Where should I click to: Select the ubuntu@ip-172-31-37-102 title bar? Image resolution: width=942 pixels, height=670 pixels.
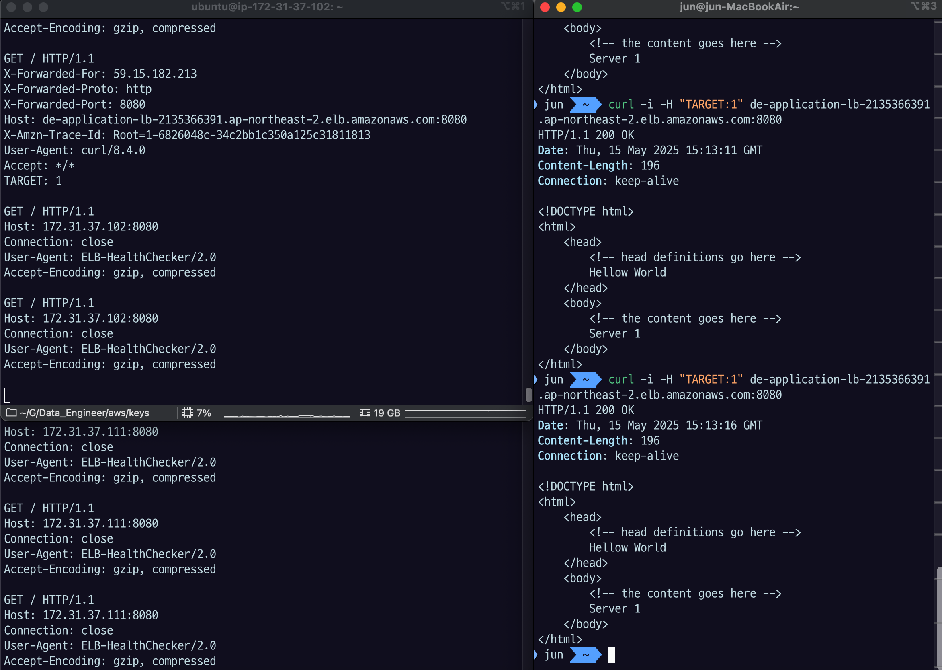pyautogui.click(x=267, y=7)
